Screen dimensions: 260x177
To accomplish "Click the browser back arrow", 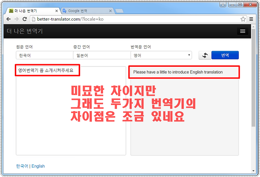I will tap(8, 19).
